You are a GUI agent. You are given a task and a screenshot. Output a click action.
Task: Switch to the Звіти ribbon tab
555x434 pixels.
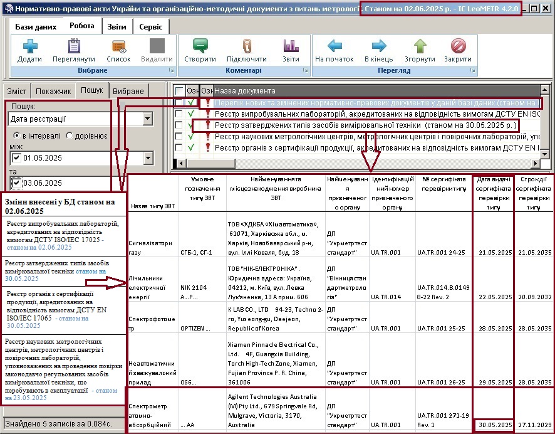pos(117,26)
